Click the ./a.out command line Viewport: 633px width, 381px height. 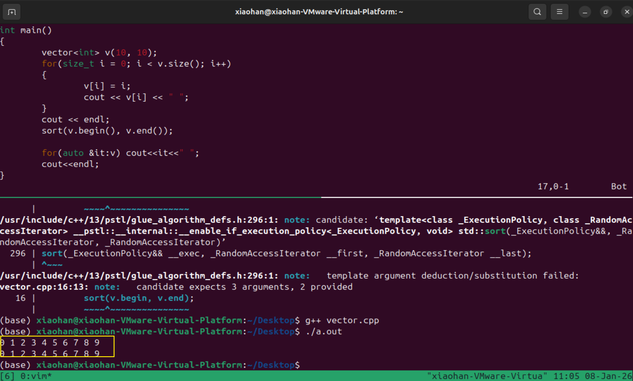click(x=324, y=331)
